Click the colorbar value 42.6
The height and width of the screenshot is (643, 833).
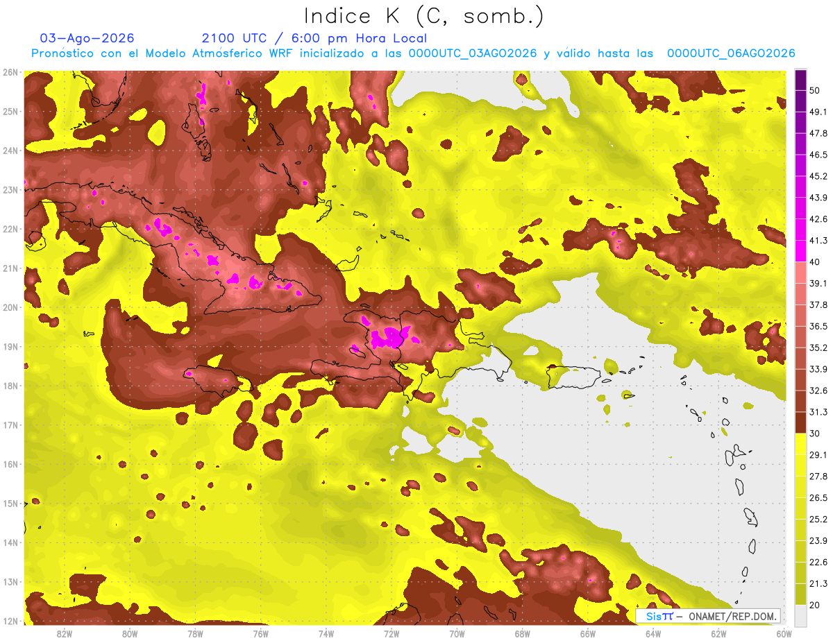point(818,219)
